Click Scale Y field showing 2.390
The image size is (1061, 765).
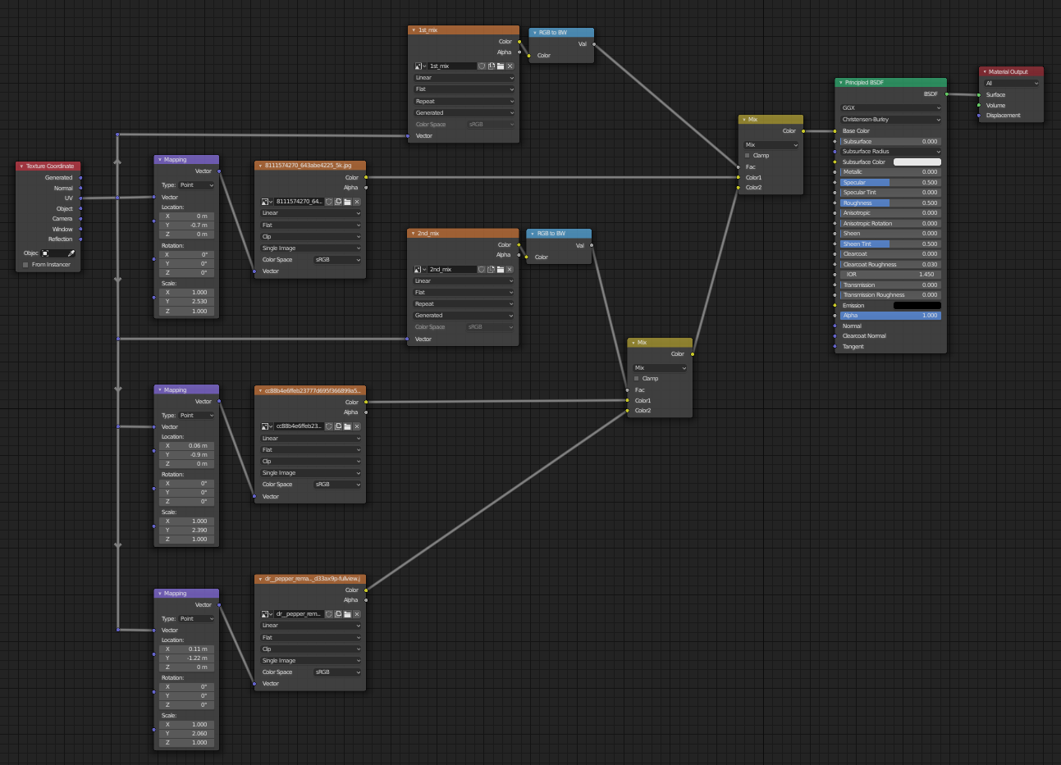[187, 530]
